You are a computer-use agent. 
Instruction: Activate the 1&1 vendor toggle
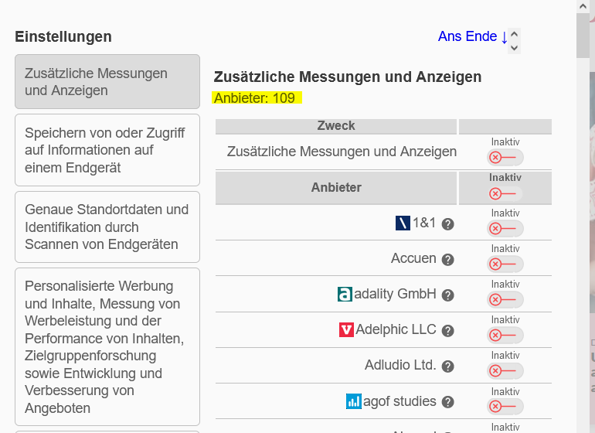[505, 229]
